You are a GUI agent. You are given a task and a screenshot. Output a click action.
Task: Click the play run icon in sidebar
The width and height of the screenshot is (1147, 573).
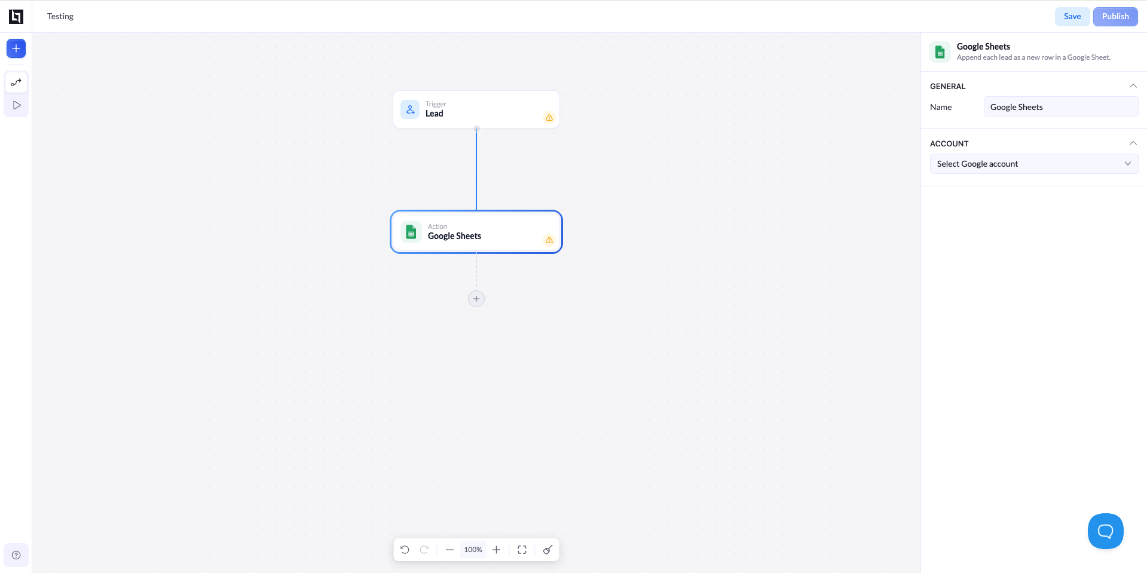[17, 105]
